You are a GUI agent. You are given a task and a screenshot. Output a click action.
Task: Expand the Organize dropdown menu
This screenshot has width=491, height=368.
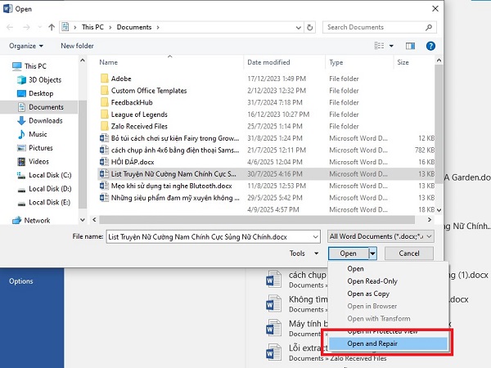point(27,46)
